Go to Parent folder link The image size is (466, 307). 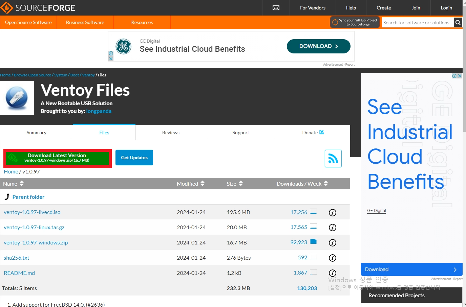(x=28, y=197)
